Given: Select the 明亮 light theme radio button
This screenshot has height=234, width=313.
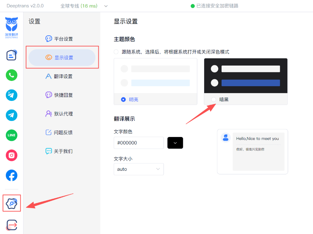Looking at the screenshot, I should pos(123,99).
